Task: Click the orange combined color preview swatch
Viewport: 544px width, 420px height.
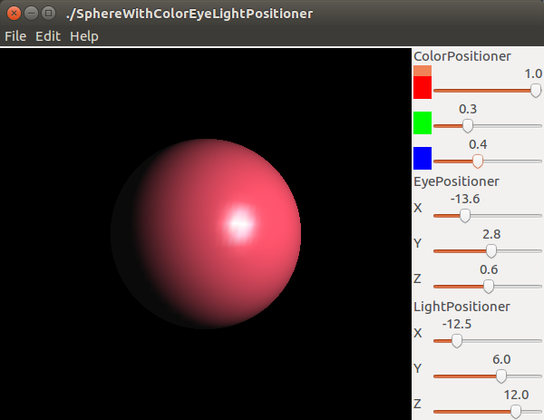Action: [x=423, y=71]
